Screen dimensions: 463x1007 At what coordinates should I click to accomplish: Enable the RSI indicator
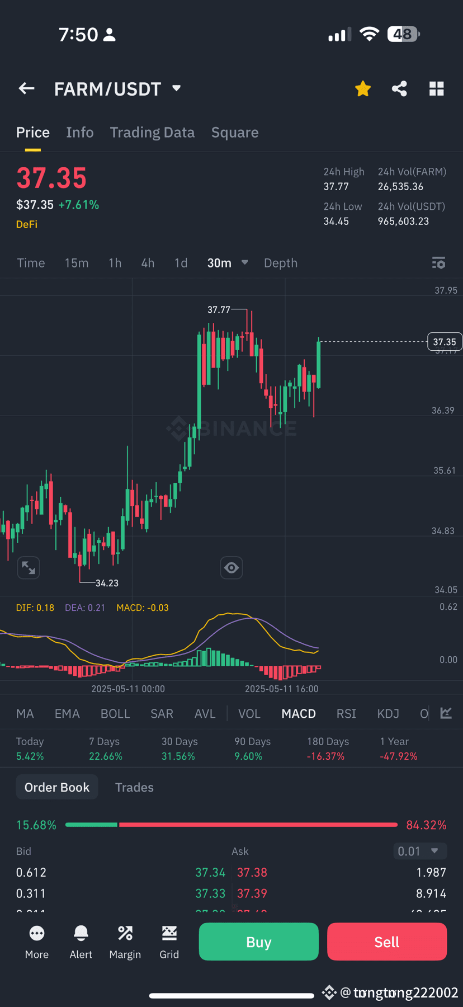(x=346, y=714)
